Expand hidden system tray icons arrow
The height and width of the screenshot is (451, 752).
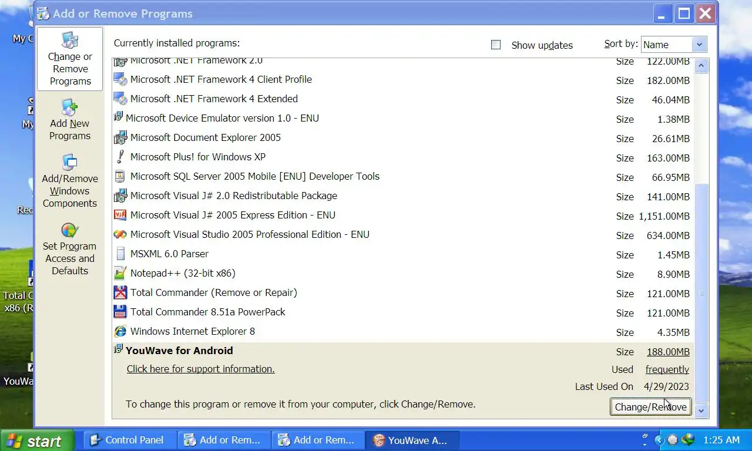coord(659,440)
